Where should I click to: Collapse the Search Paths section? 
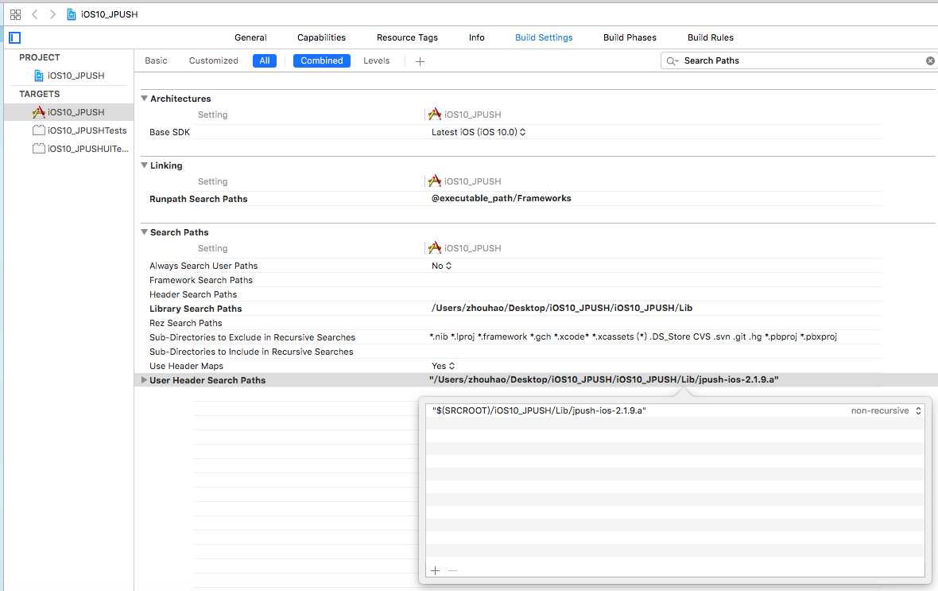144,232
